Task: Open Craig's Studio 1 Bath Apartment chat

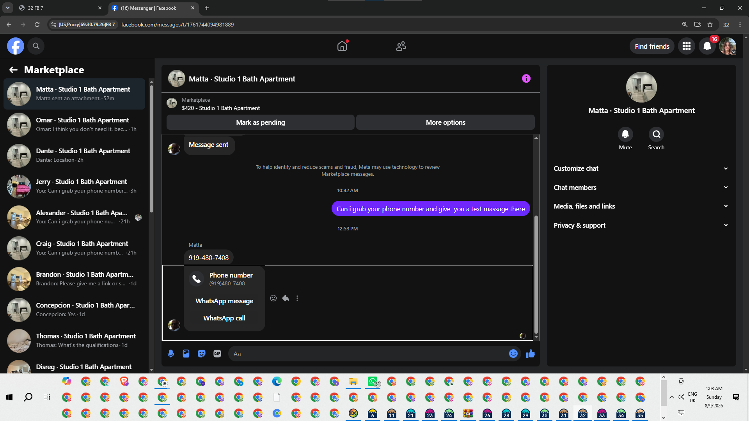Action: pos(74,248)
